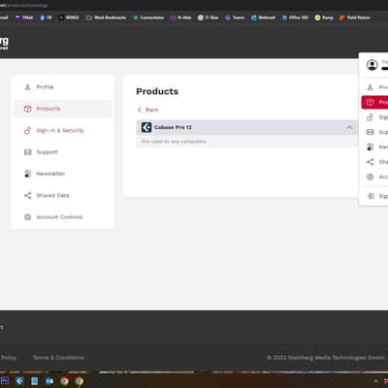Open the WIRED bookmark
388x388 pixels.
point(69,17)
